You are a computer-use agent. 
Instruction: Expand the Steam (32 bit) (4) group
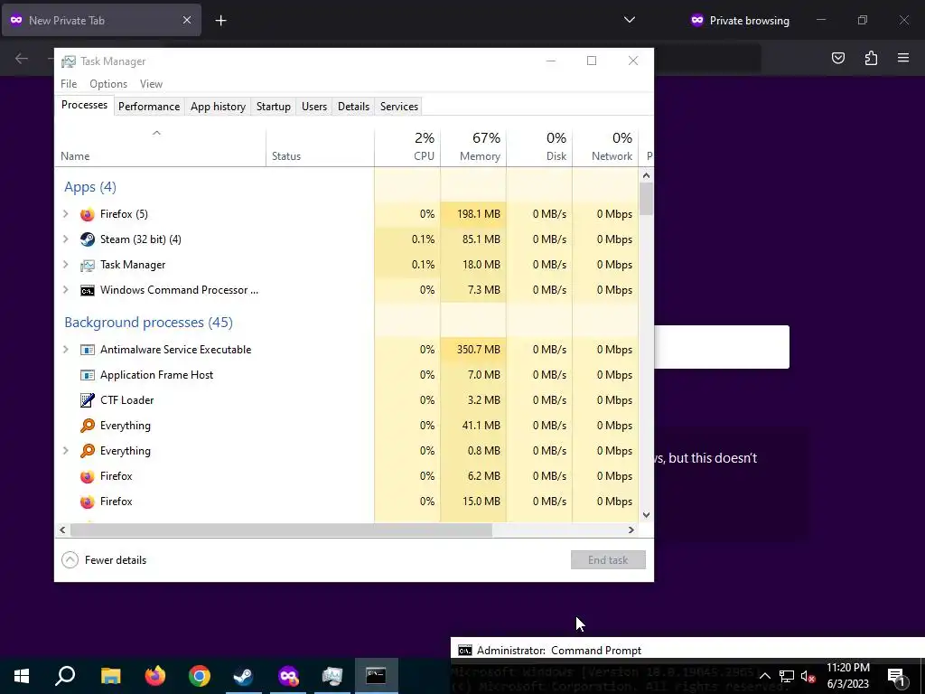(x=65, y=239)
